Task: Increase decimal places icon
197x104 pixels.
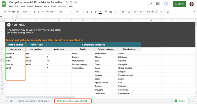Action: (47, 12)
